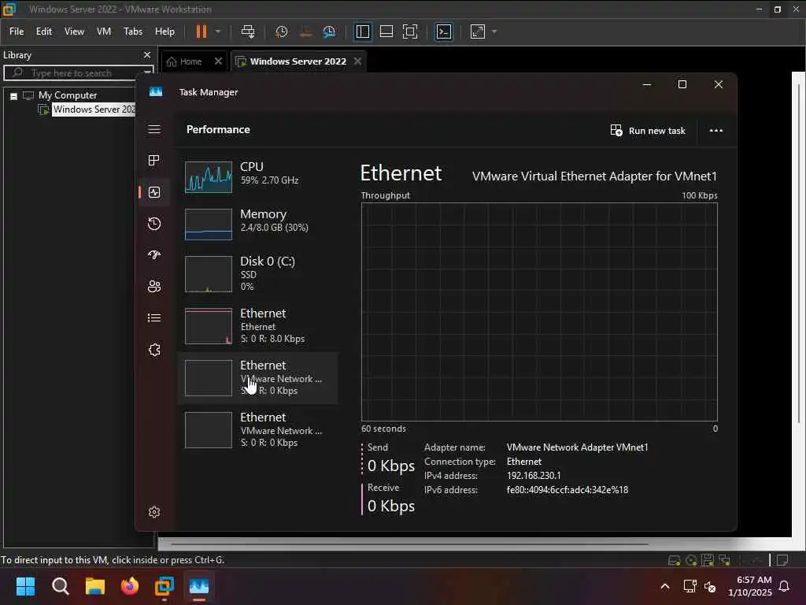Click the Ethernet throughput graph

[x=539, y=312]
